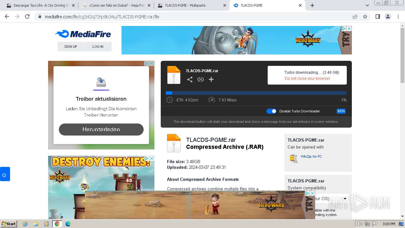This screenshot has width=405, height=228.
Task: Open File Explorer from the taskbar
Action: point(36,224)
